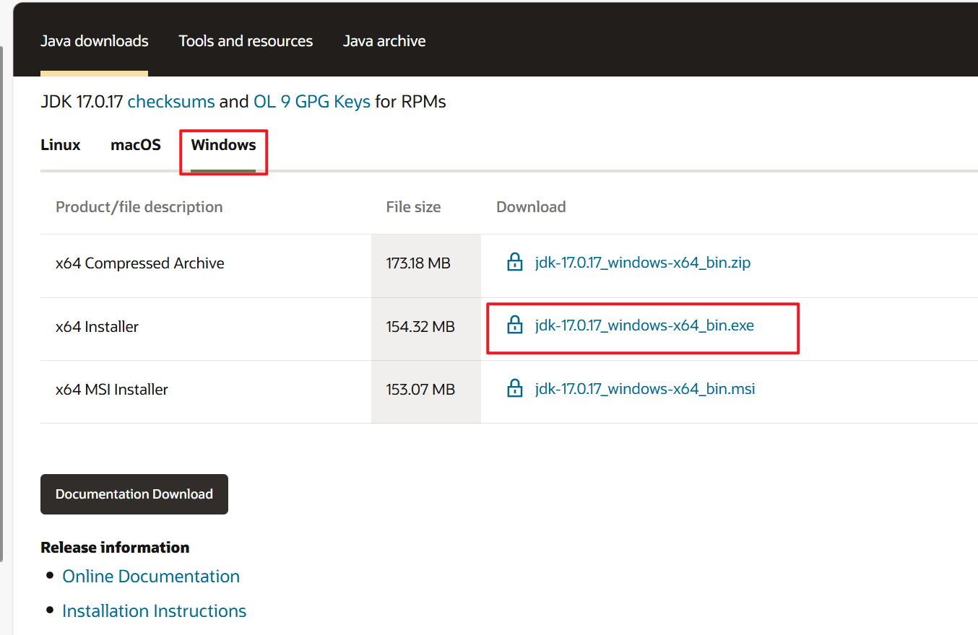The image size is (978, 635).
Task: Download jdk-17.0.17_windows-x64_bin.zip
Action: [x=643, y=263]
